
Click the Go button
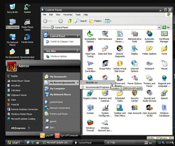(x=166, y=27)
